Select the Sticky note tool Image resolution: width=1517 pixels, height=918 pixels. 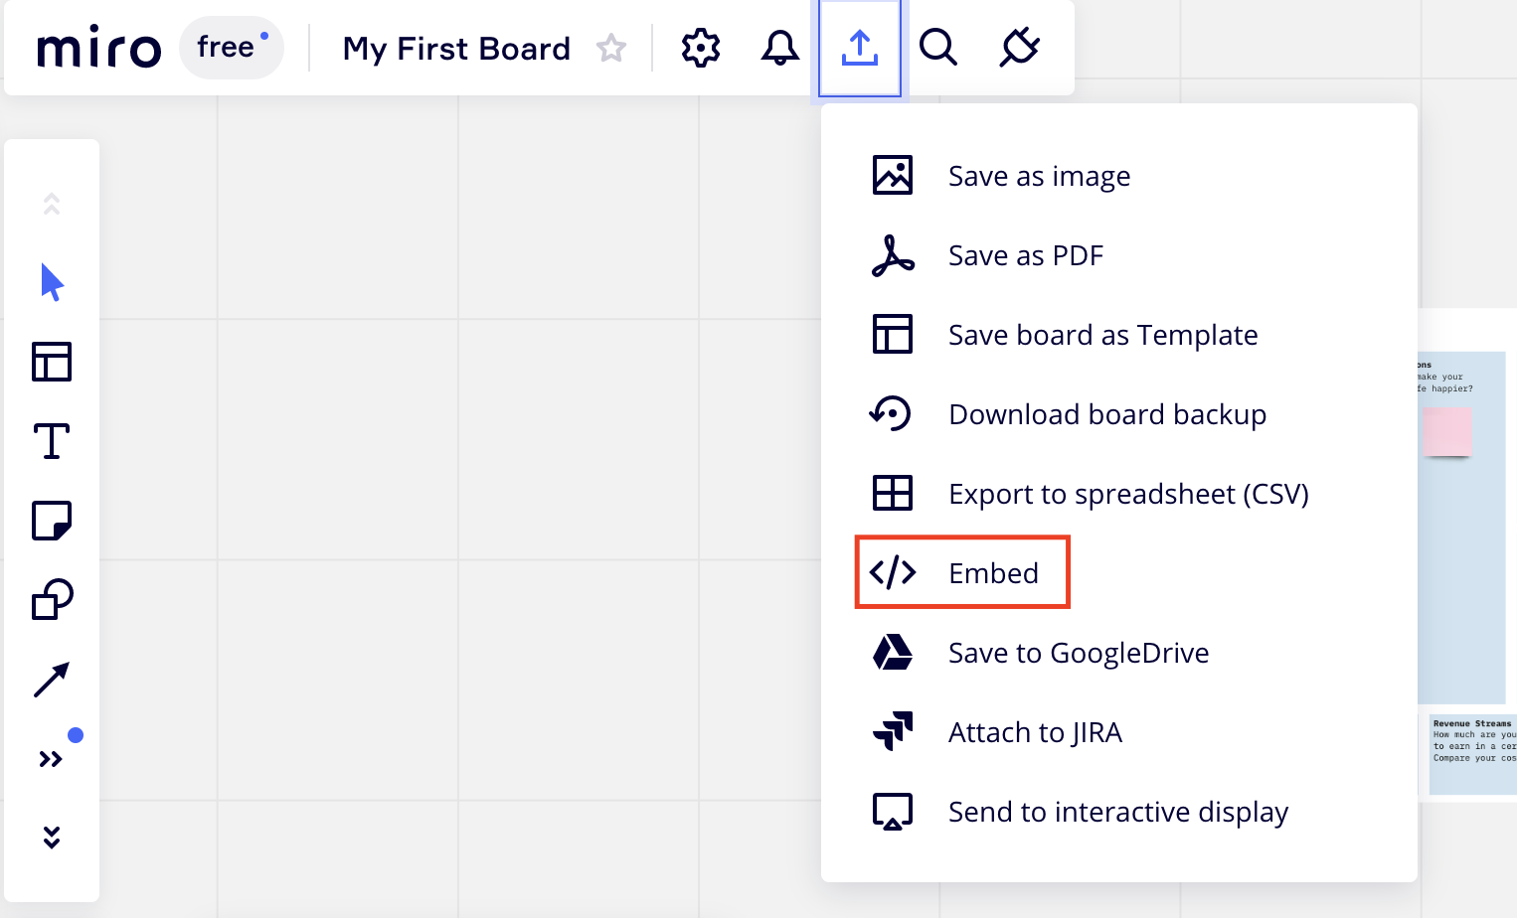[52, 521]
